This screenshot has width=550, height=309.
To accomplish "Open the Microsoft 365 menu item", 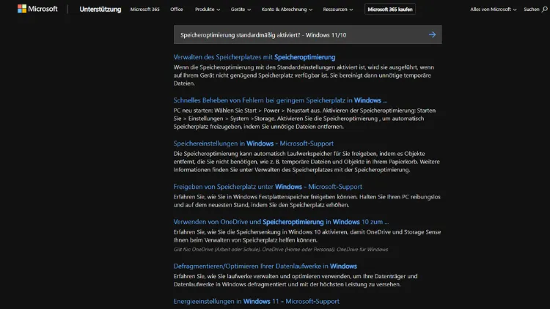I will 145,10.
